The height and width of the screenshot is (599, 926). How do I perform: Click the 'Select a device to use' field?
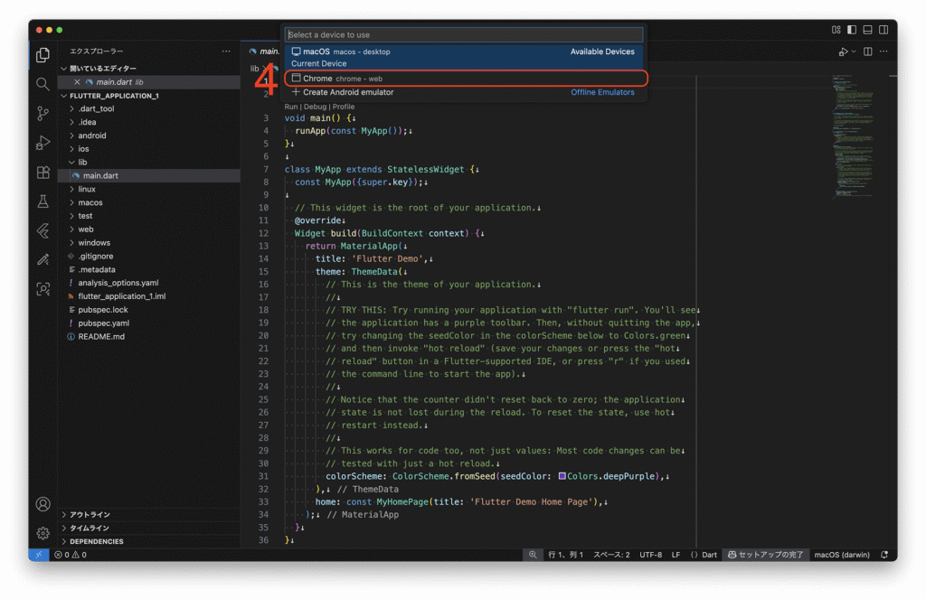tap(463, 34)
